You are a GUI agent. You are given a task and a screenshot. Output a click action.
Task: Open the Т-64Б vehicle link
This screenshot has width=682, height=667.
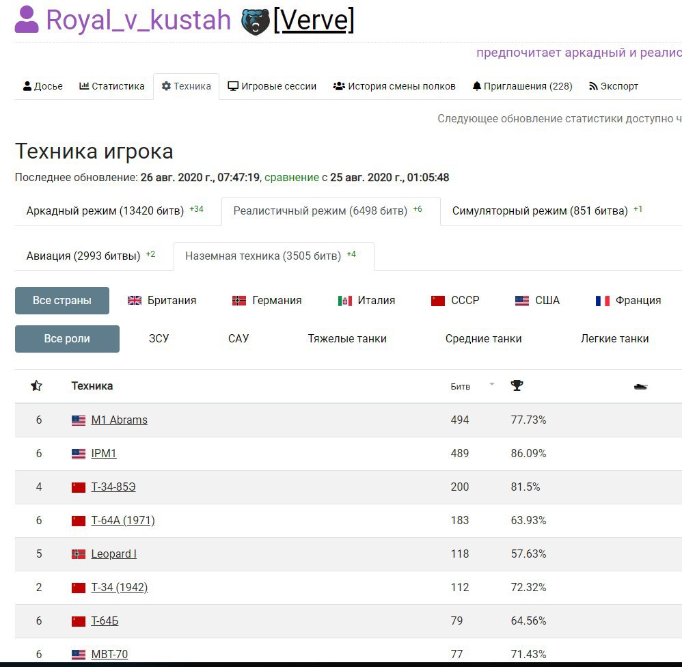[105, 621]
